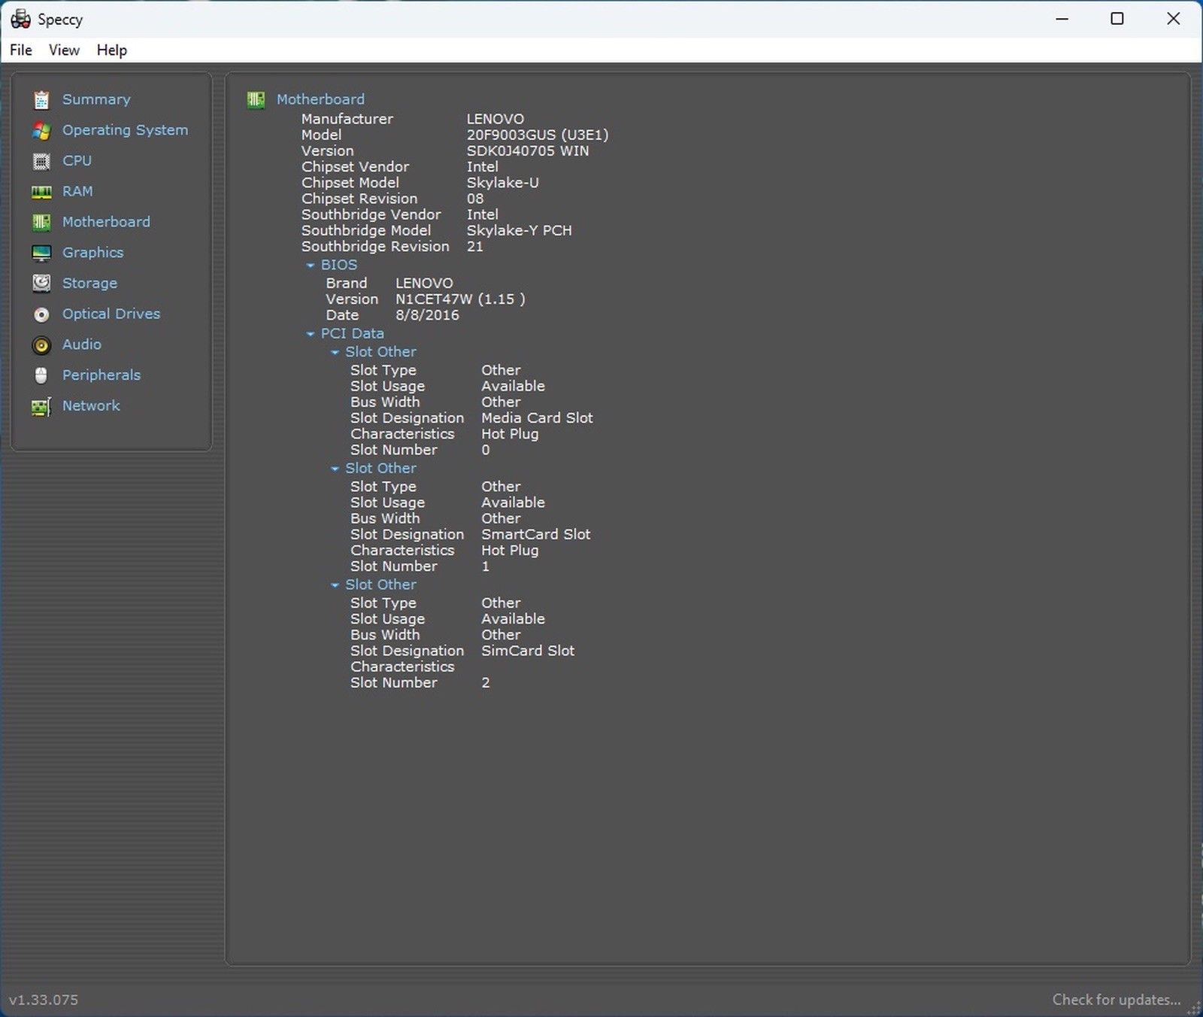Click the SmartCard Slot designation value
The image size is (1203, 1017).
coord(535,534)
